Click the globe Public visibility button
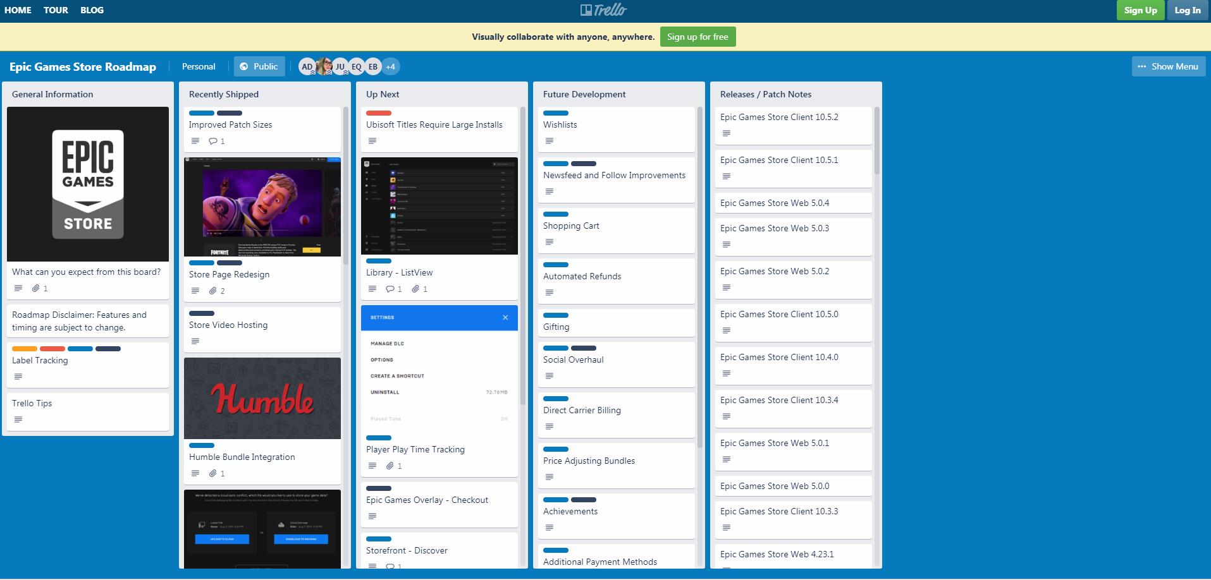The height and width of the screenshot is (580, 1211). pos(259,66)
